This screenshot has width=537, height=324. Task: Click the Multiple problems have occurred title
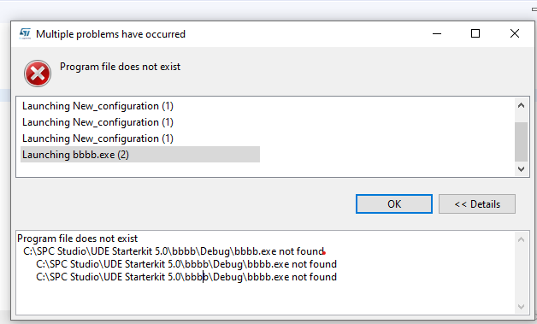[110, 34]
